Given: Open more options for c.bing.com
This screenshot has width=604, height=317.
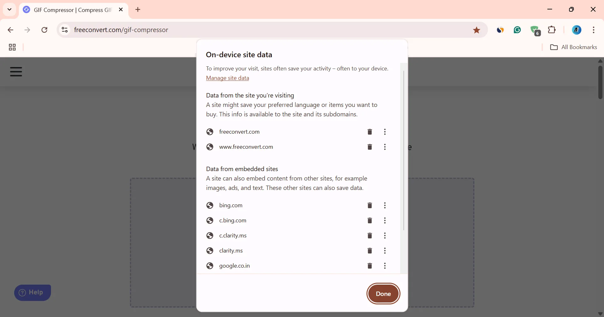Looking at the screenshot, I should click(385, 220).
